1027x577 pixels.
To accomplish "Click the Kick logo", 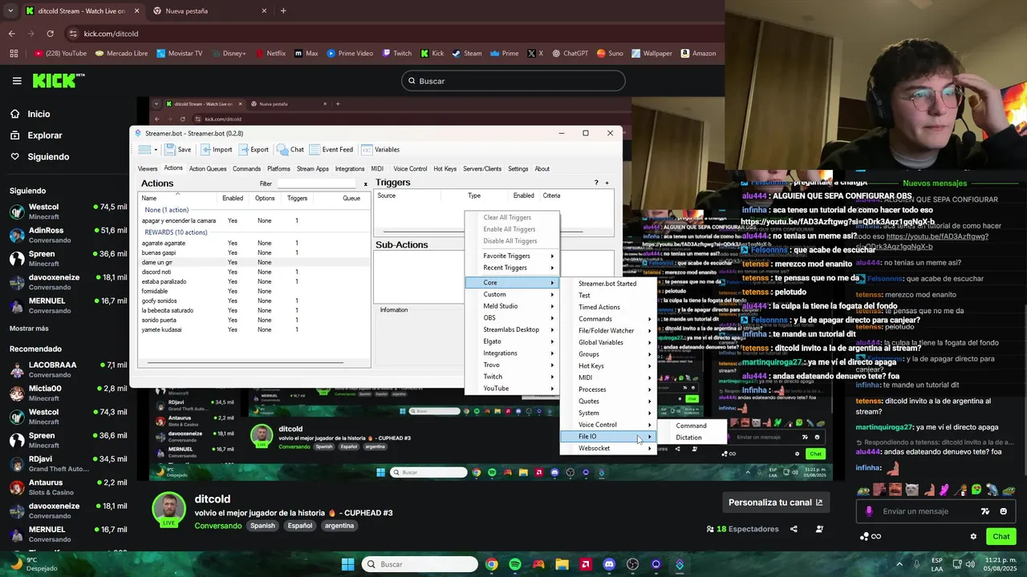I will tap(59, 80).
